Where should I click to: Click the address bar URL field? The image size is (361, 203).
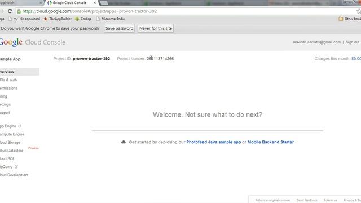184,11
